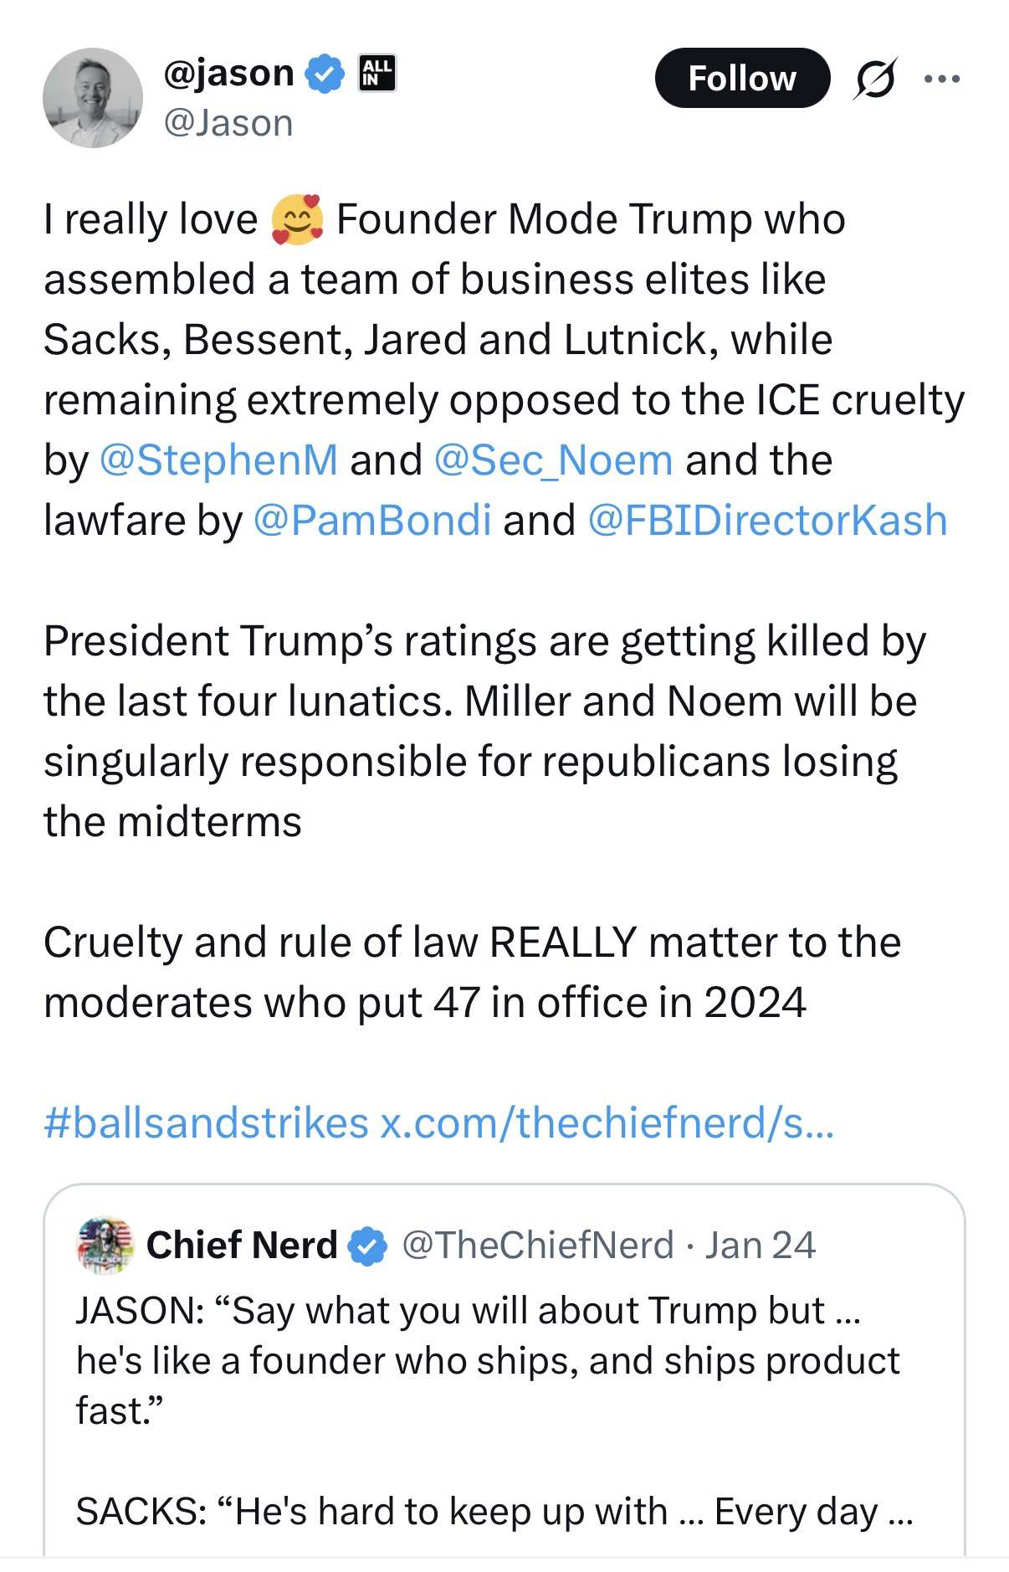Click the Chief Nerd quoted post avatar
1009x1572 pixels.
click(x=105, y=1246)
